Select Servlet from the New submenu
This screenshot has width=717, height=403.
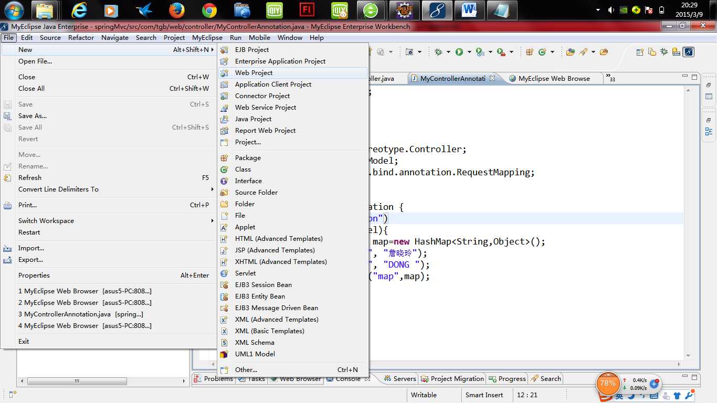(292, 273)
